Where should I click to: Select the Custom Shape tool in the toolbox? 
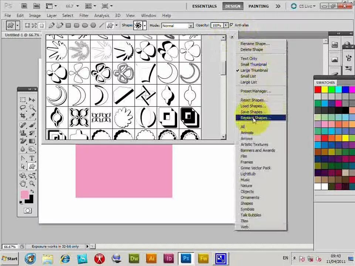tap(32, 167)
